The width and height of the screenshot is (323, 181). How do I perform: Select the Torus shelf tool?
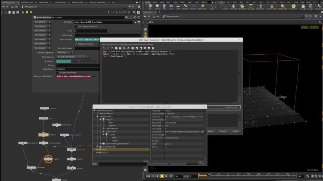171,7
